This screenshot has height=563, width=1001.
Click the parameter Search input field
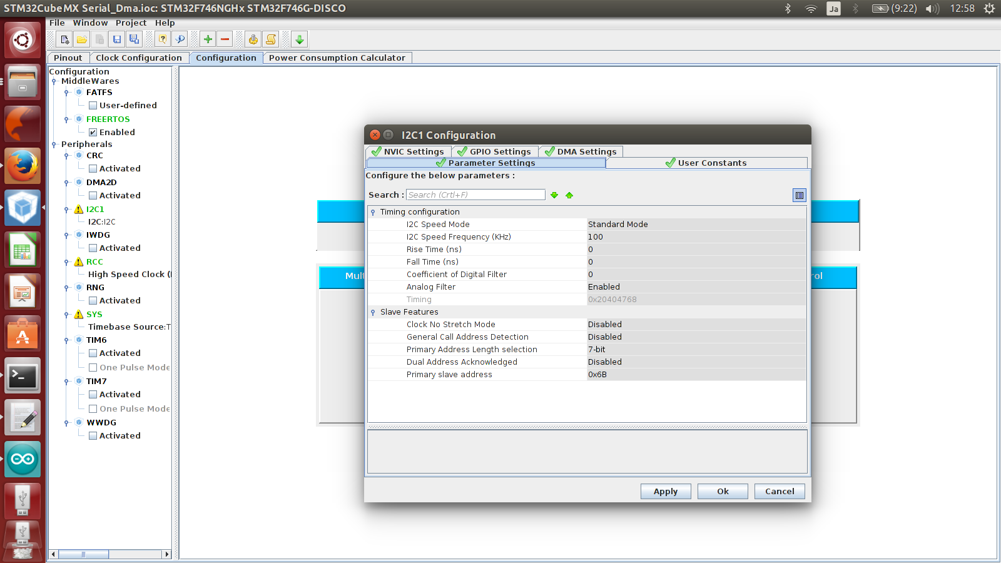475,195
